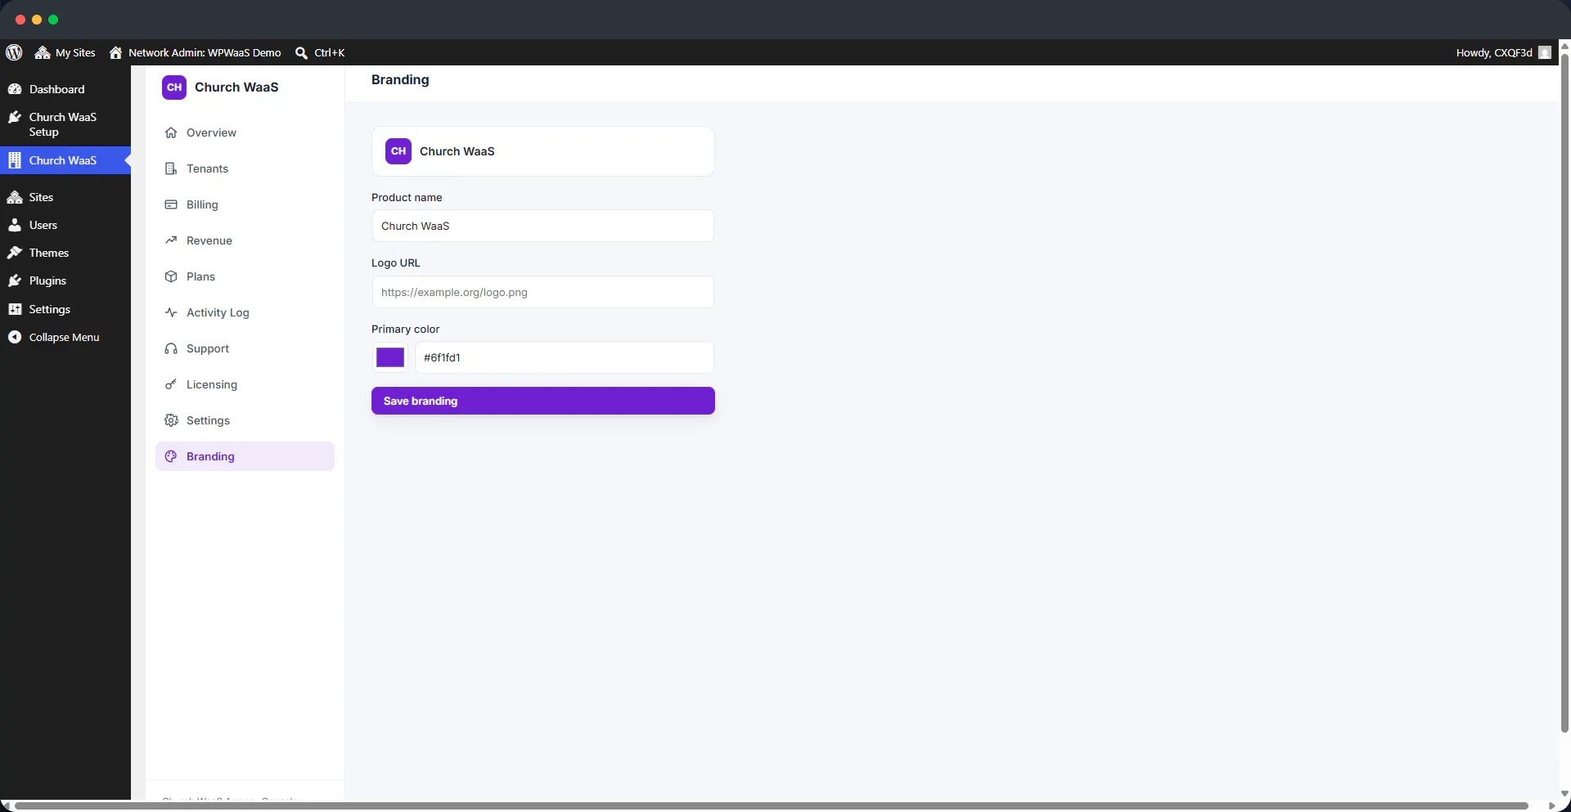Click the Product name label
The height and width of the screenshot is (812, 1571).
[407, 197]
